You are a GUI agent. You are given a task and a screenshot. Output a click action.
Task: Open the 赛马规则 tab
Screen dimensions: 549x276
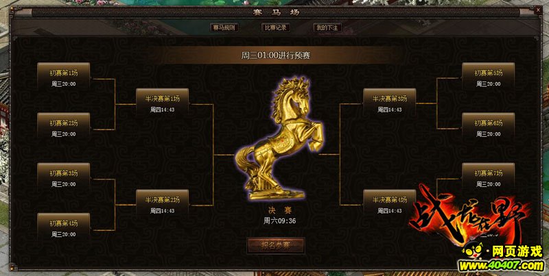[224, 27]
